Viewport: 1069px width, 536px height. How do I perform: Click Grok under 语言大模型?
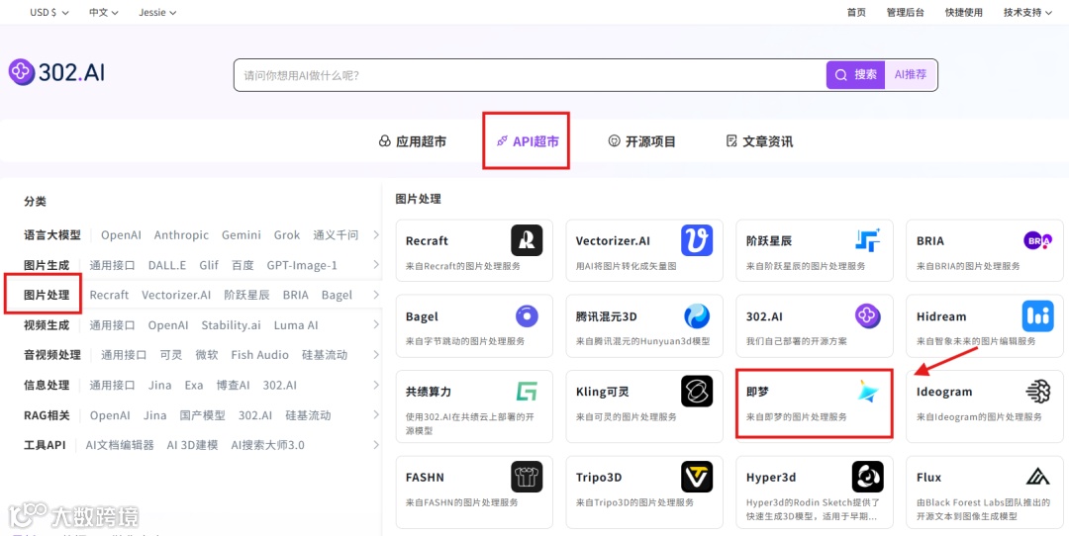click(x=287, y=235)
